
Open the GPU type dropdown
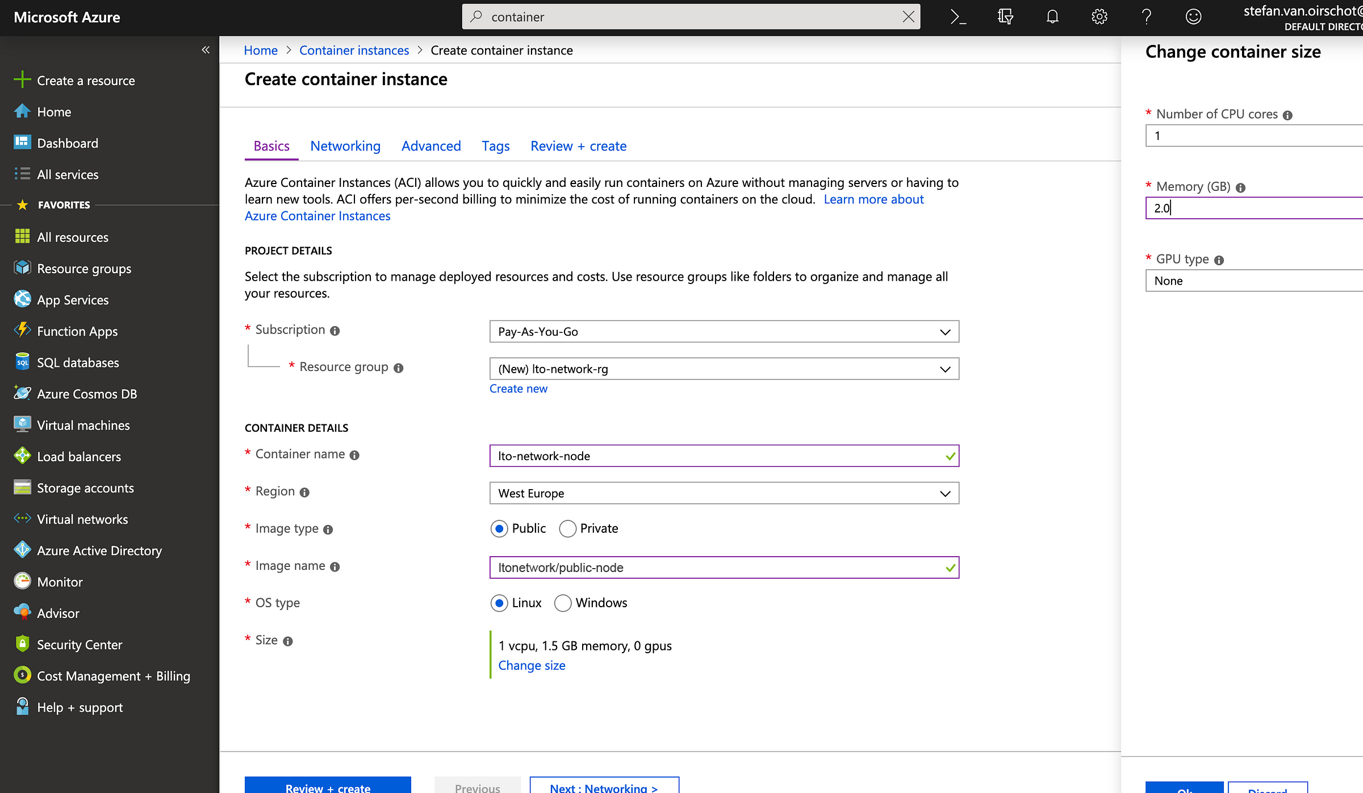tap(1254, 281)
